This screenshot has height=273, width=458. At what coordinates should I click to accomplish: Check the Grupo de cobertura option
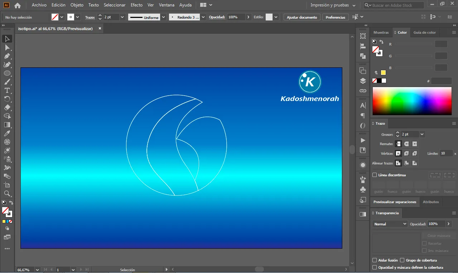(402, 260)
